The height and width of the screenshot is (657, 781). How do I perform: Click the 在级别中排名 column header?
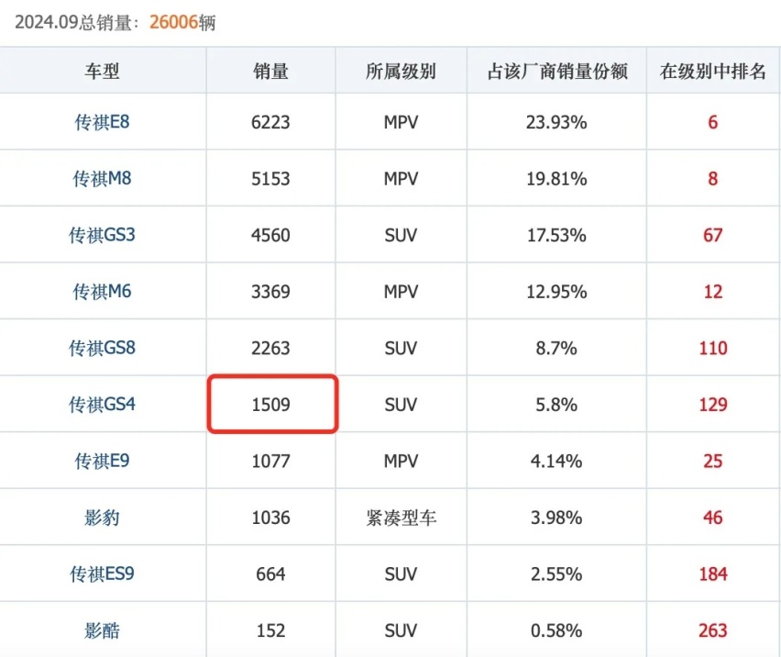pos(713,71)
